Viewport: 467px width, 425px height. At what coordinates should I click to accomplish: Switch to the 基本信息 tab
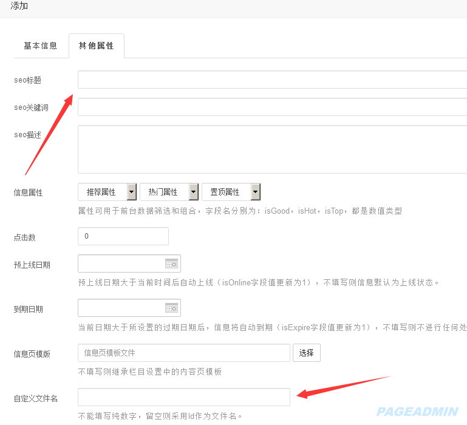coord(41,46)
